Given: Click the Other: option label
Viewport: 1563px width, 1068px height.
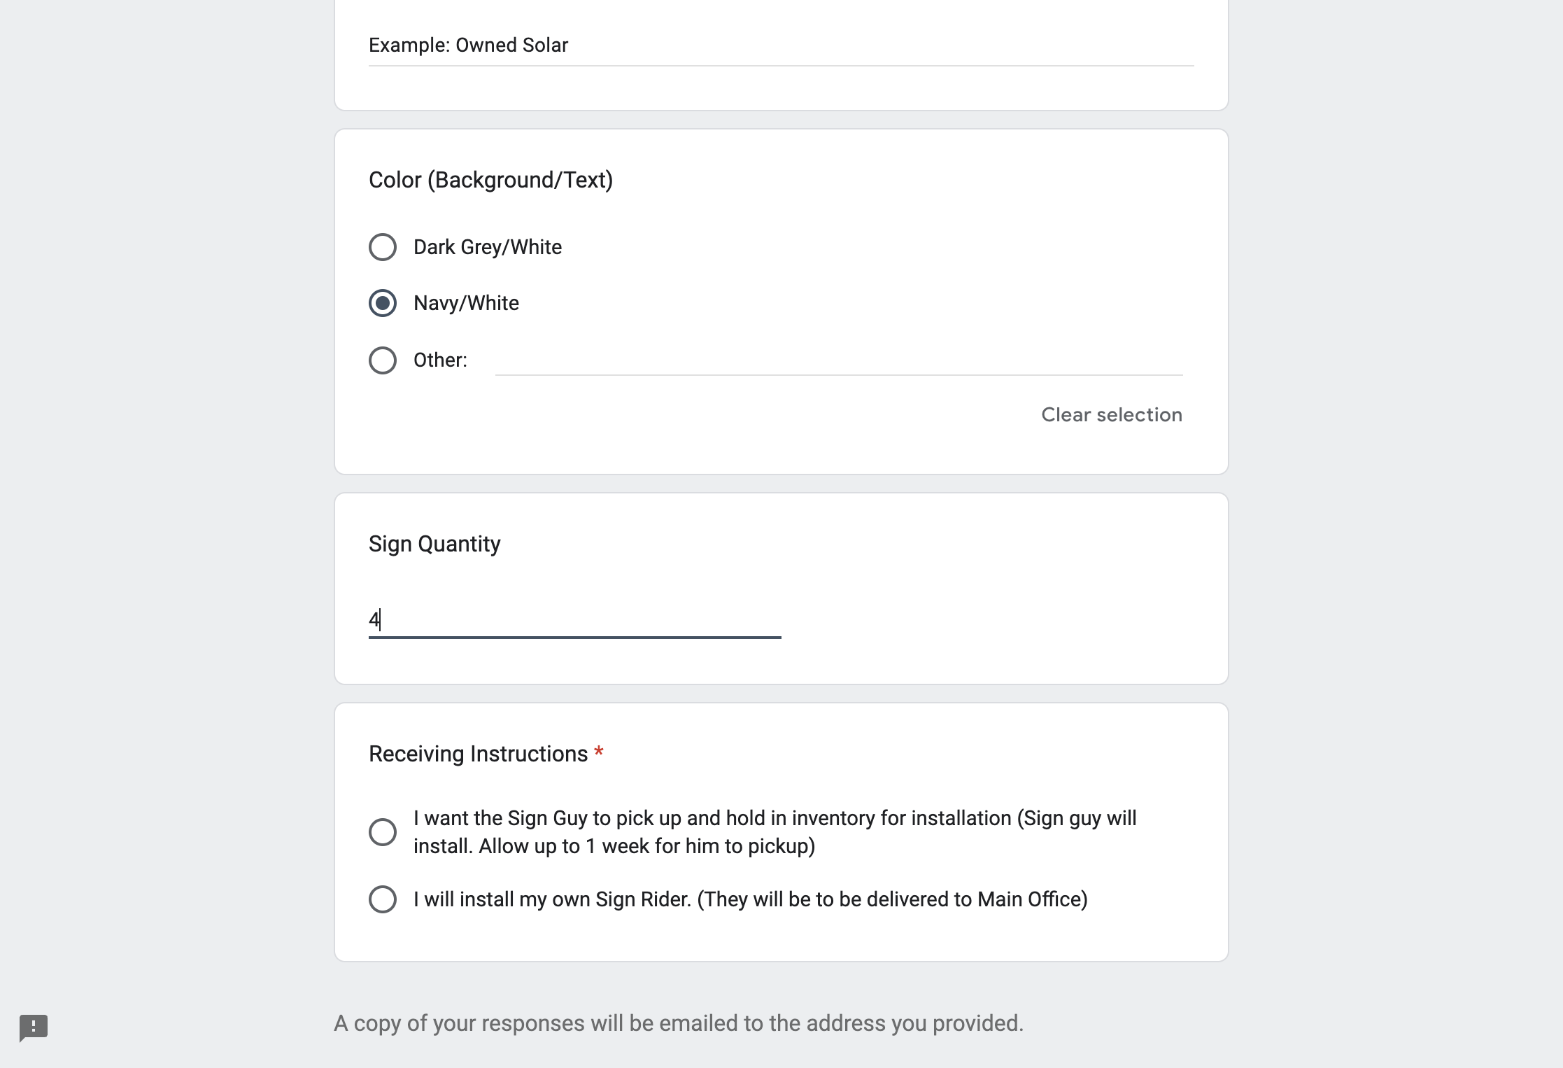Looking at the screenshot, I should pos(440,360).
